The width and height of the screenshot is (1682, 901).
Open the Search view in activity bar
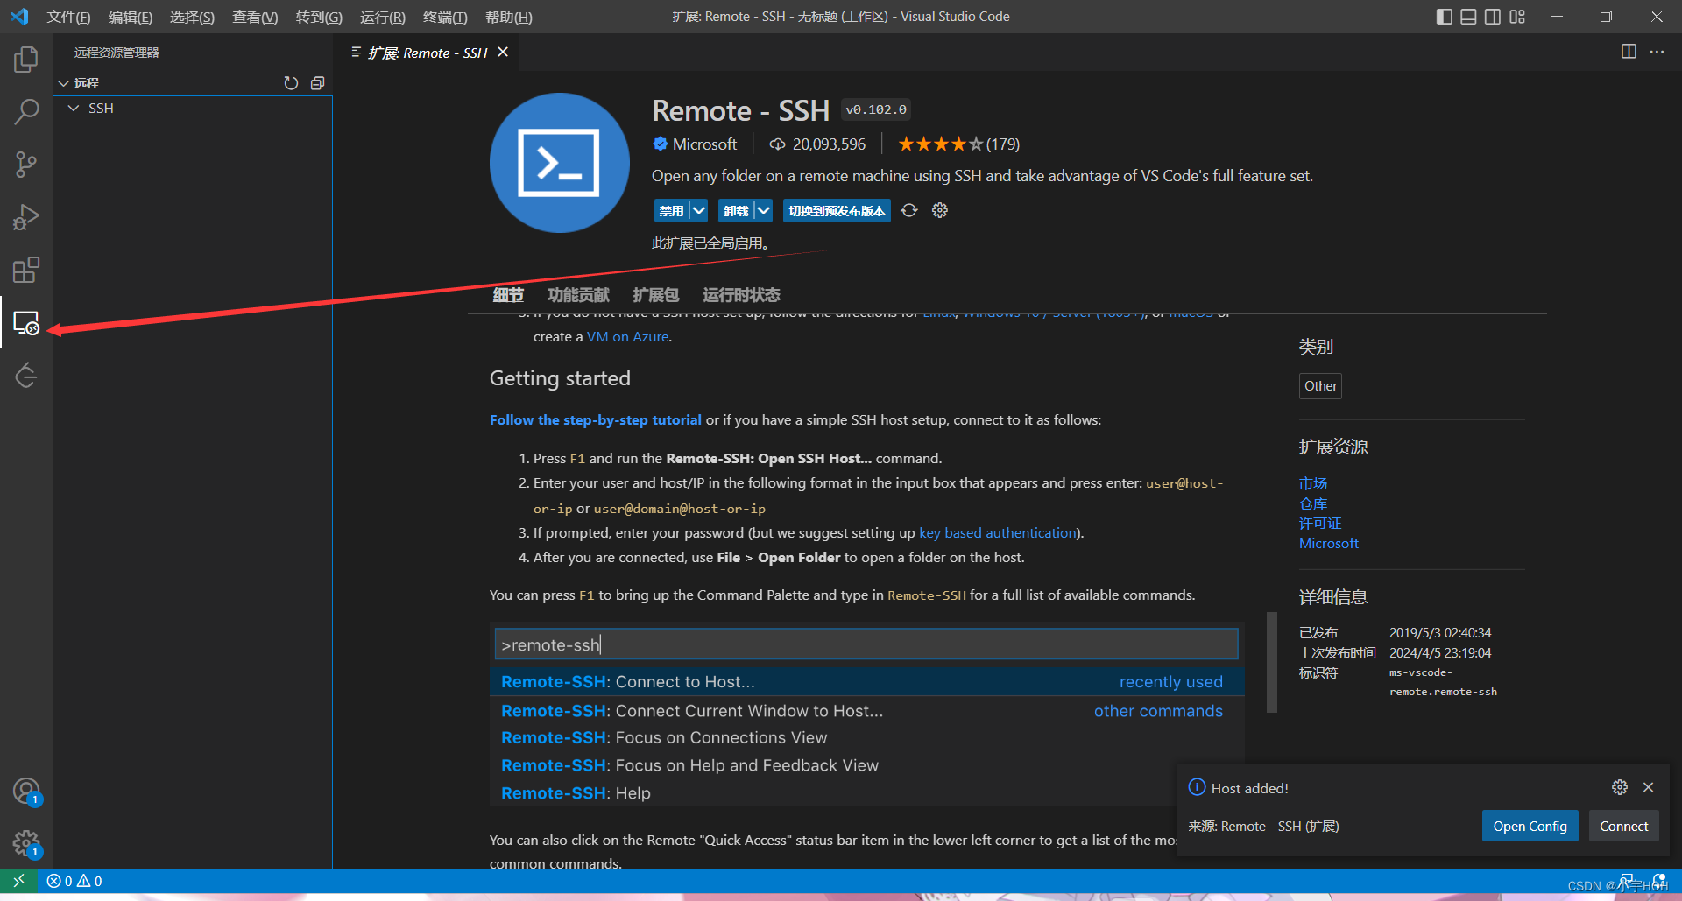(x=26, y=112)
